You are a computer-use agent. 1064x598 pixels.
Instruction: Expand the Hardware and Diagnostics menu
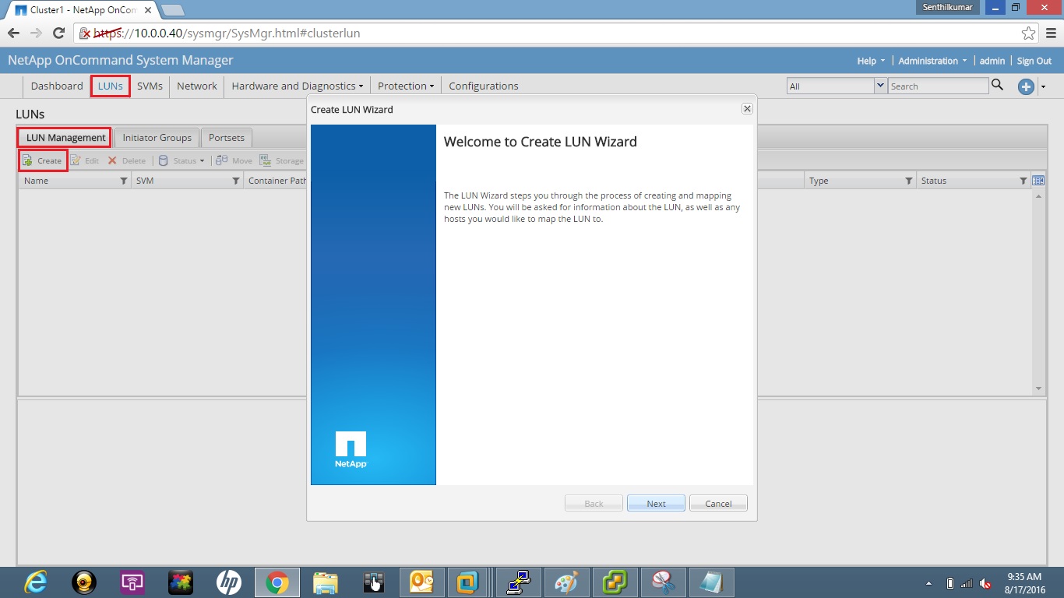tap(297, 86)
